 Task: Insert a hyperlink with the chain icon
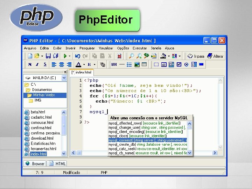pos(103,64)
